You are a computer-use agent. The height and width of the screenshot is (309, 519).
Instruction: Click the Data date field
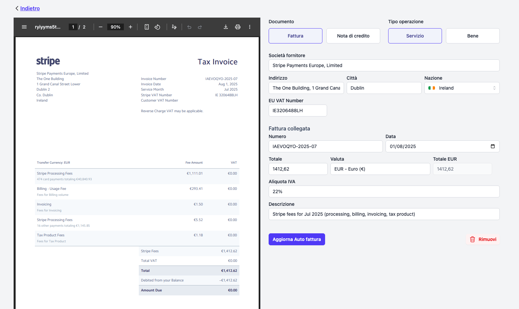coord(443,146)
